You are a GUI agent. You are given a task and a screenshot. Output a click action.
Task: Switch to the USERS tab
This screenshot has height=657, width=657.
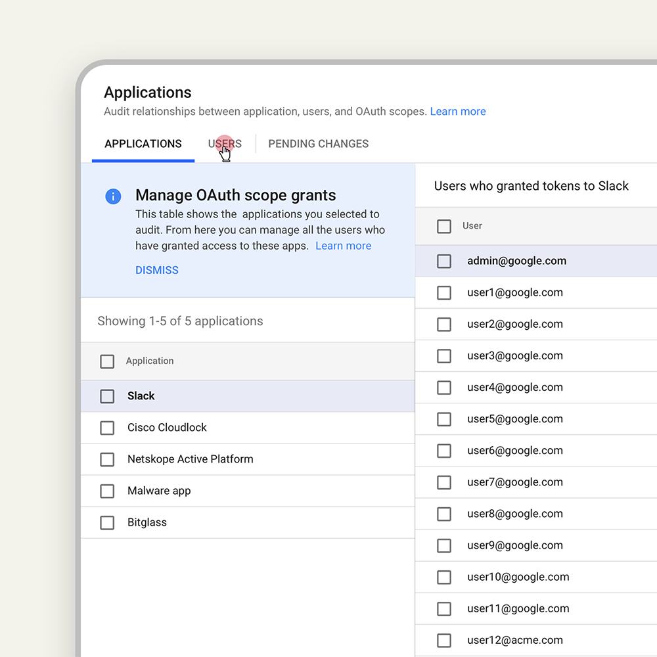click(x=225, y=144)
